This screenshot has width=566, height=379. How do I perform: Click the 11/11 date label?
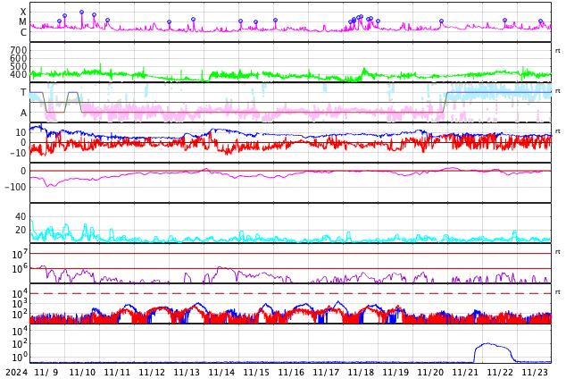pos(117,372)
